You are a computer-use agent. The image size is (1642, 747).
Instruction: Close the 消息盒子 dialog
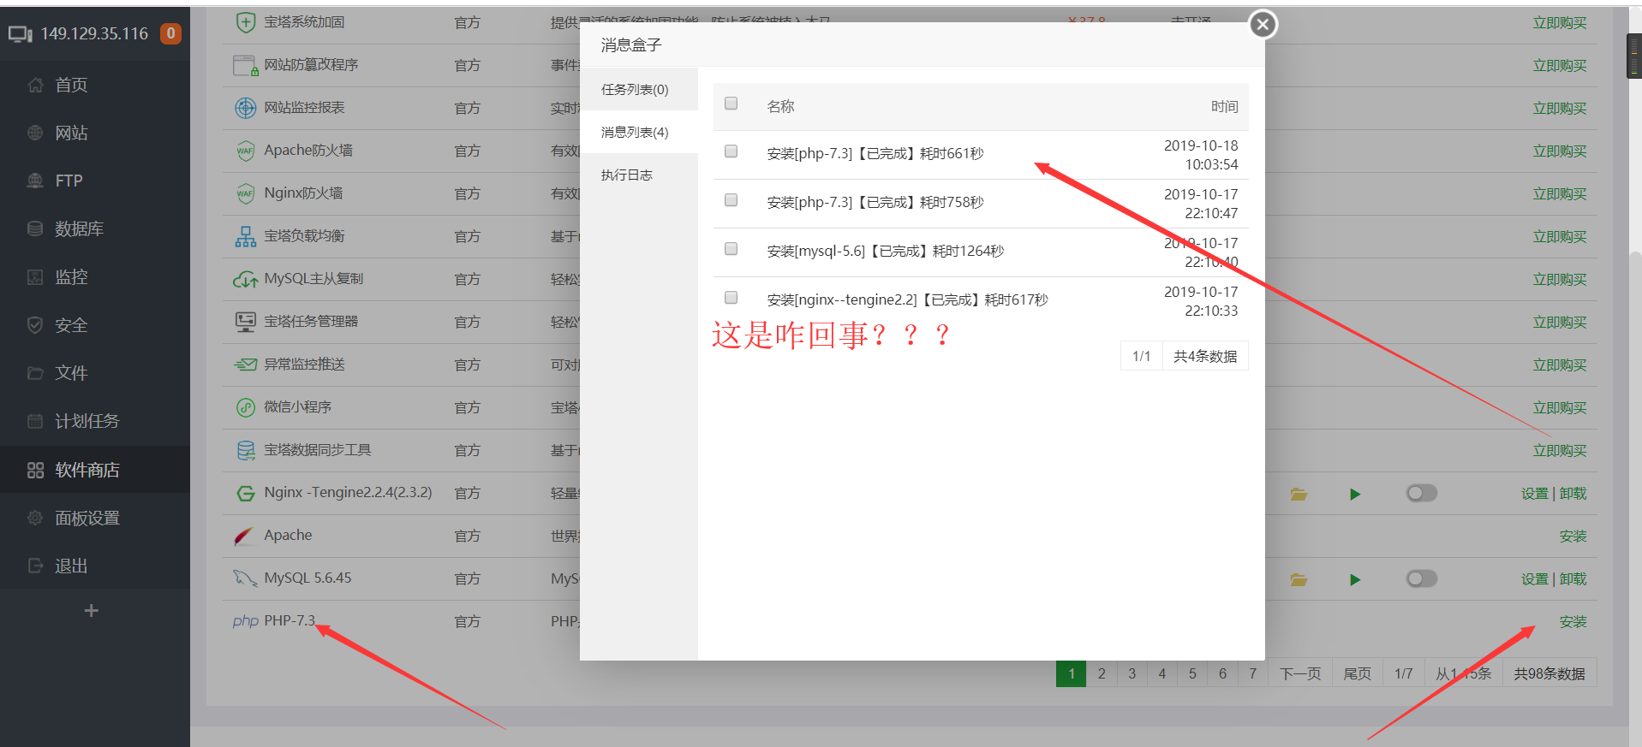pyautogui.click(x=1263, y=25)
